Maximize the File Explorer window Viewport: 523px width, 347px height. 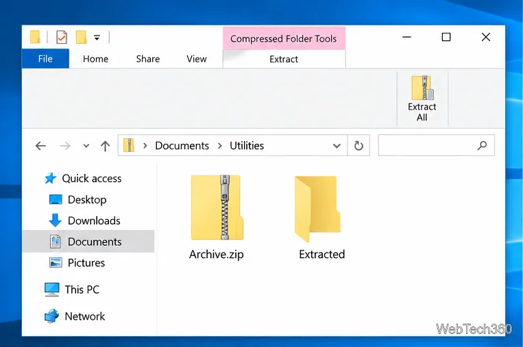coord(446,37)
